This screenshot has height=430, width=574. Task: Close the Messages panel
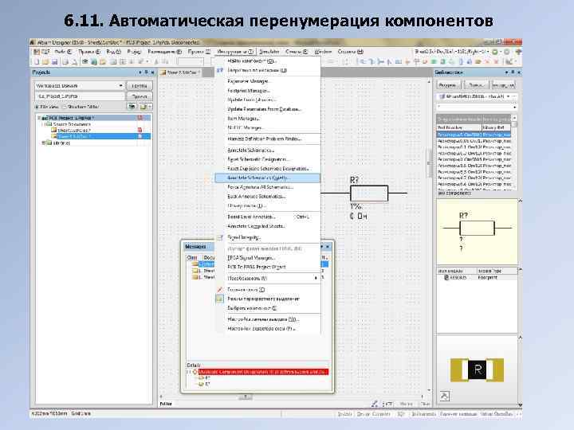(x=328, y=247)
